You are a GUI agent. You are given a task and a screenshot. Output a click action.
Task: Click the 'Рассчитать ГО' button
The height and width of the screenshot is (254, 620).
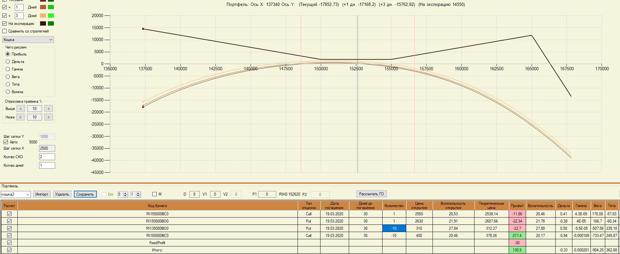(371, 194)
